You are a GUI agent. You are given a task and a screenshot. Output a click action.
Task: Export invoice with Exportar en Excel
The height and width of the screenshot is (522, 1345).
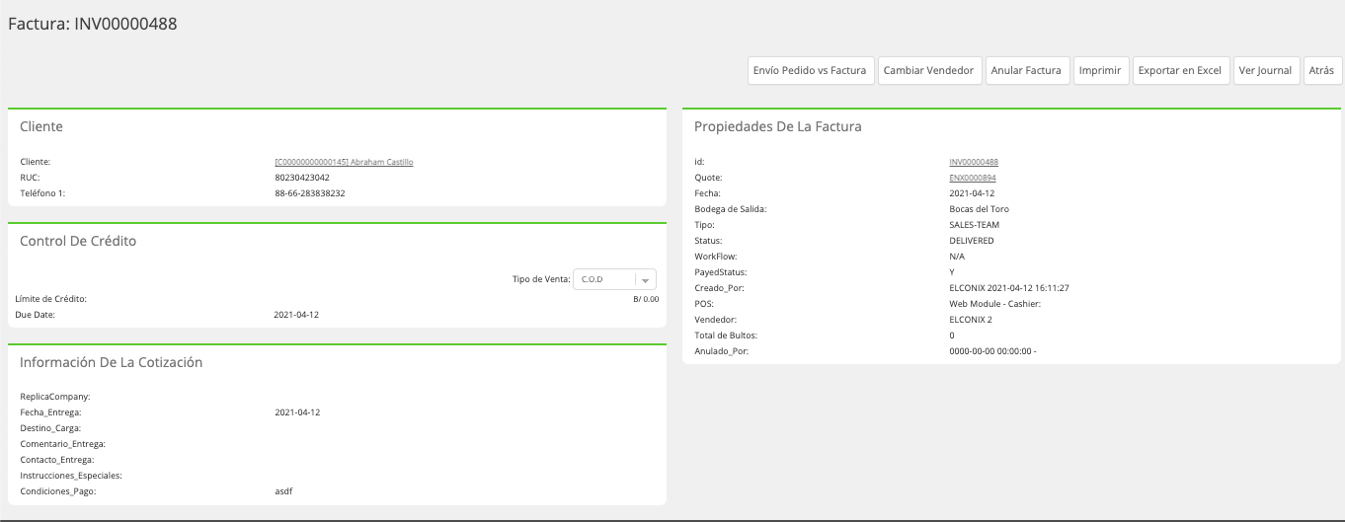pos(1181,70)
